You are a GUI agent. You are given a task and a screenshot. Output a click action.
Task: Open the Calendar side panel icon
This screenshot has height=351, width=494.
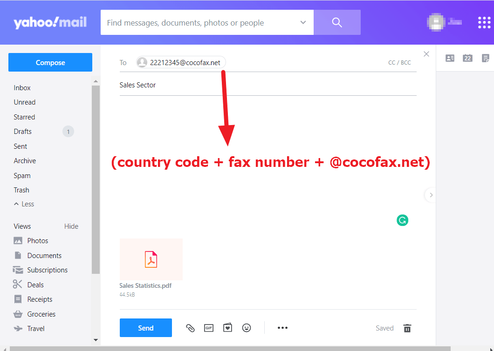467,58
